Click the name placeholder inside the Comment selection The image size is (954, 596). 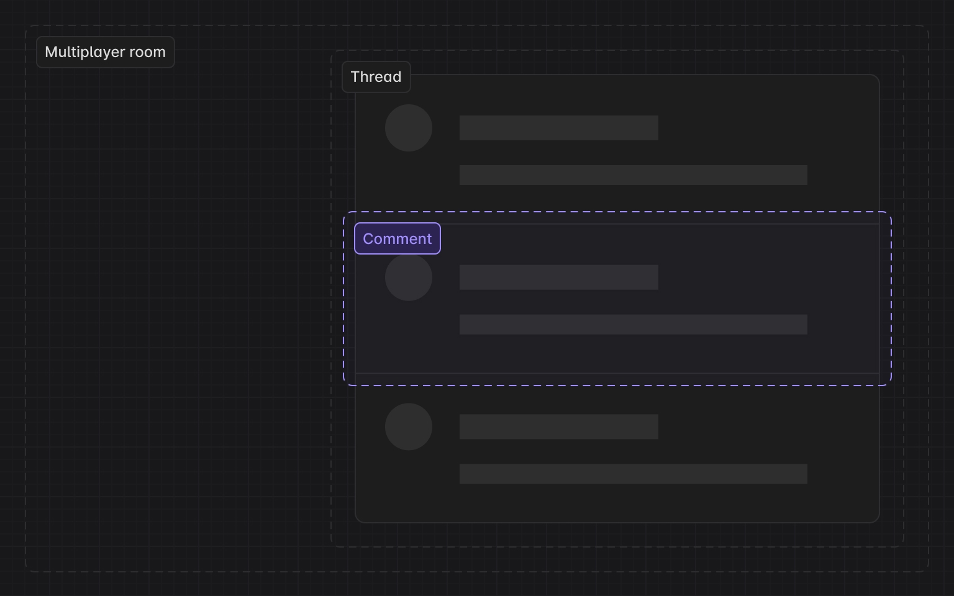[558, 277]
